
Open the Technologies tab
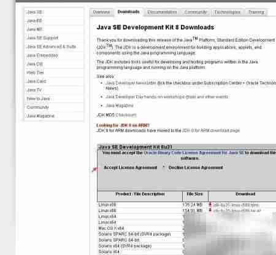(227, 12)
